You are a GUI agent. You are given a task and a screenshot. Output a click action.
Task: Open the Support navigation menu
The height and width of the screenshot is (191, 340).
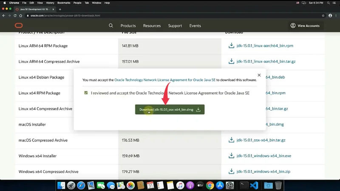[175, 25]
